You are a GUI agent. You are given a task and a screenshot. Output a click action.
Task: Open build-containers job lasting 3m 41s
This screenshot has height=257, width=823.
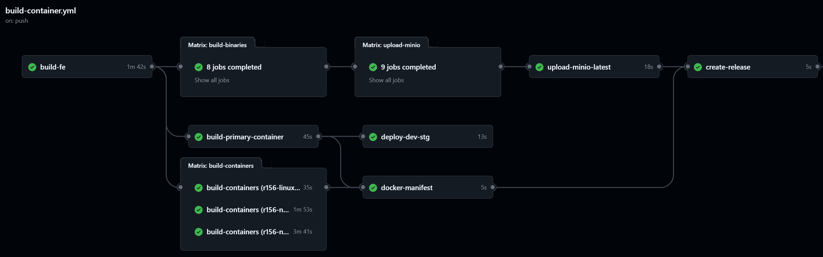(248, 232)
